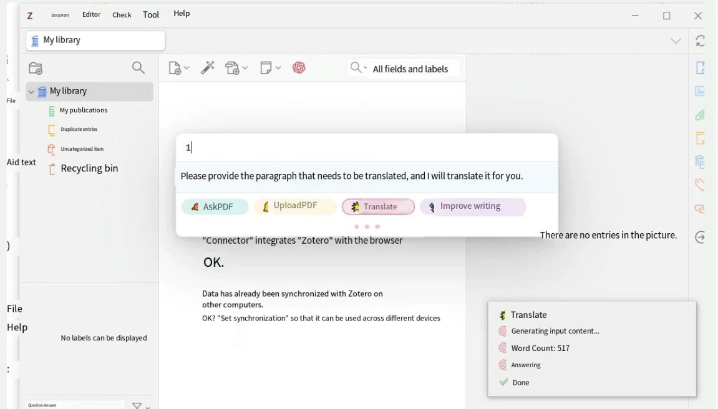Click the New Collection icon above the library tree
This screenshot has width=718, height=409.
[36, 67]
